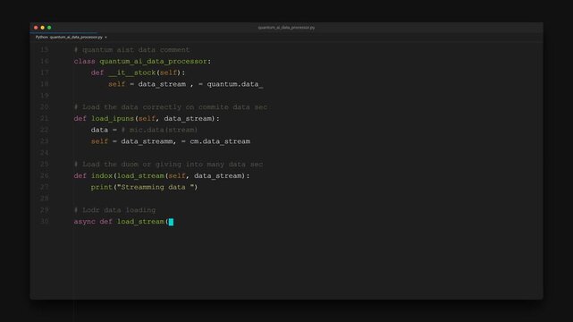Click the print statement on line 27
Screen dimensions: 573x322
coord(144,187)
